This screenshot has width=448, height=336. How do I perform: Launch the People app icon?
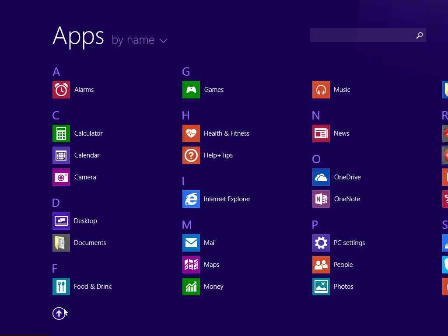(321, 265)
